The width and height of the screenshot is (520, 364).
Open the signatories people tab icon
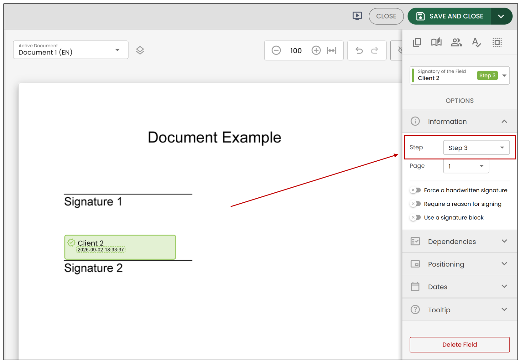456,42
